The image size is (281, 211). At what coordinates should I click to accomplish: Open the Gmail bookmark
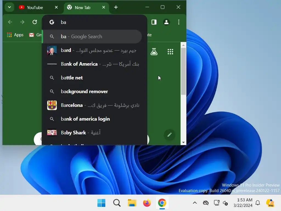[x=35, y=35]
